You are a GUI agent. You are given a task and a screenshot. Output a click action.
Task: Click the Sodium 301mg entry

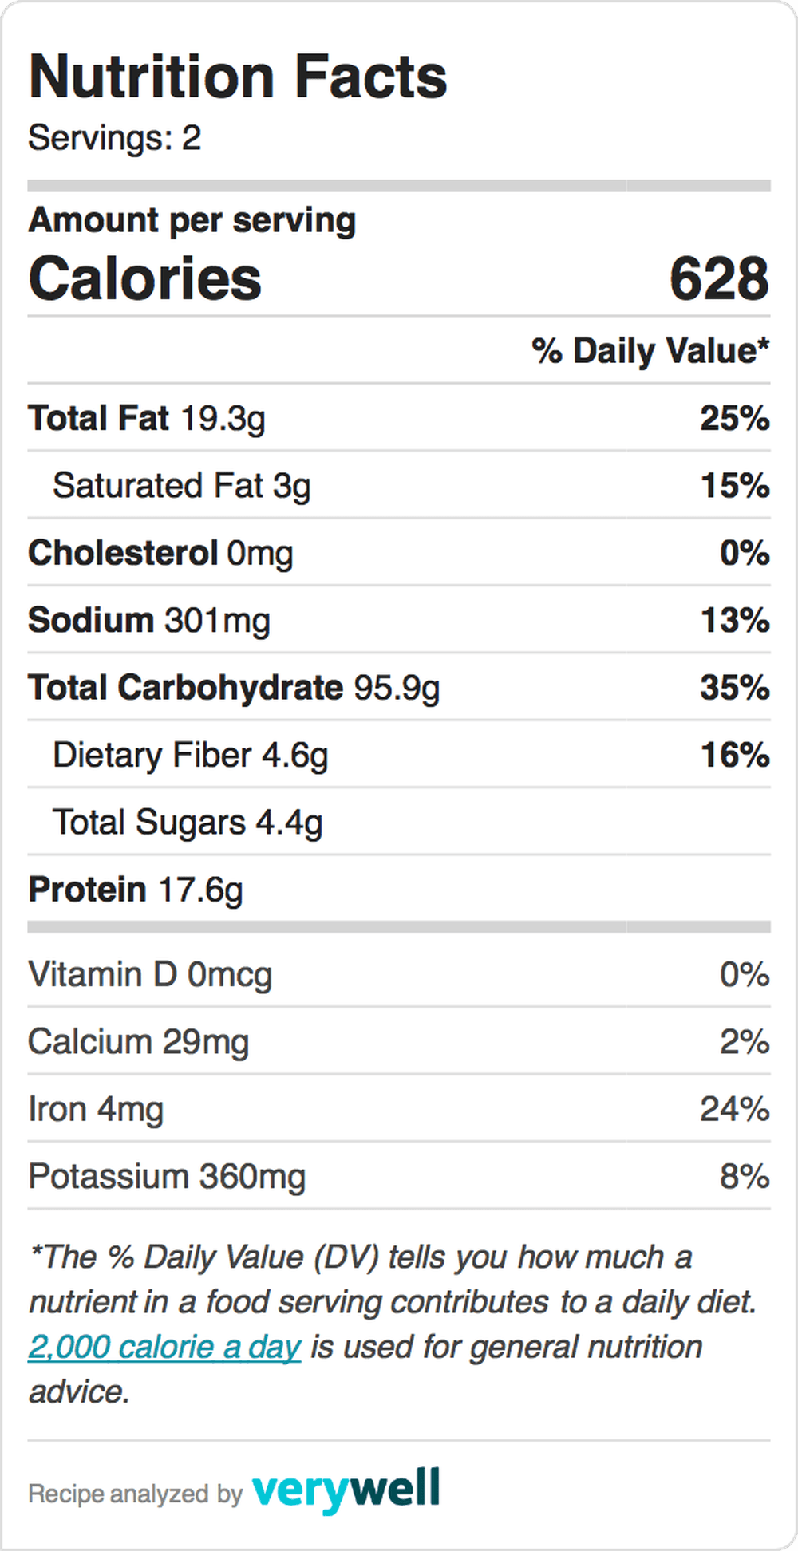[x=399, y=620]
